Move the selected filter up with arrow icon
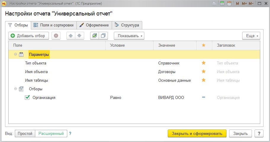 [71, 36]
